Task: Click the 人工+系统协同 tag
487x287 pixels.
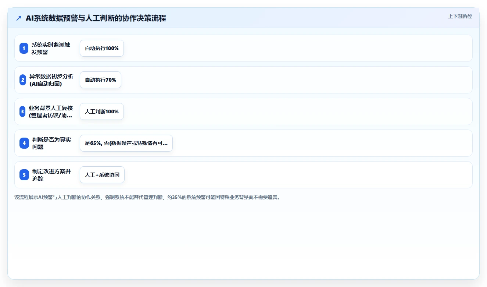Action: coord(102,175)
